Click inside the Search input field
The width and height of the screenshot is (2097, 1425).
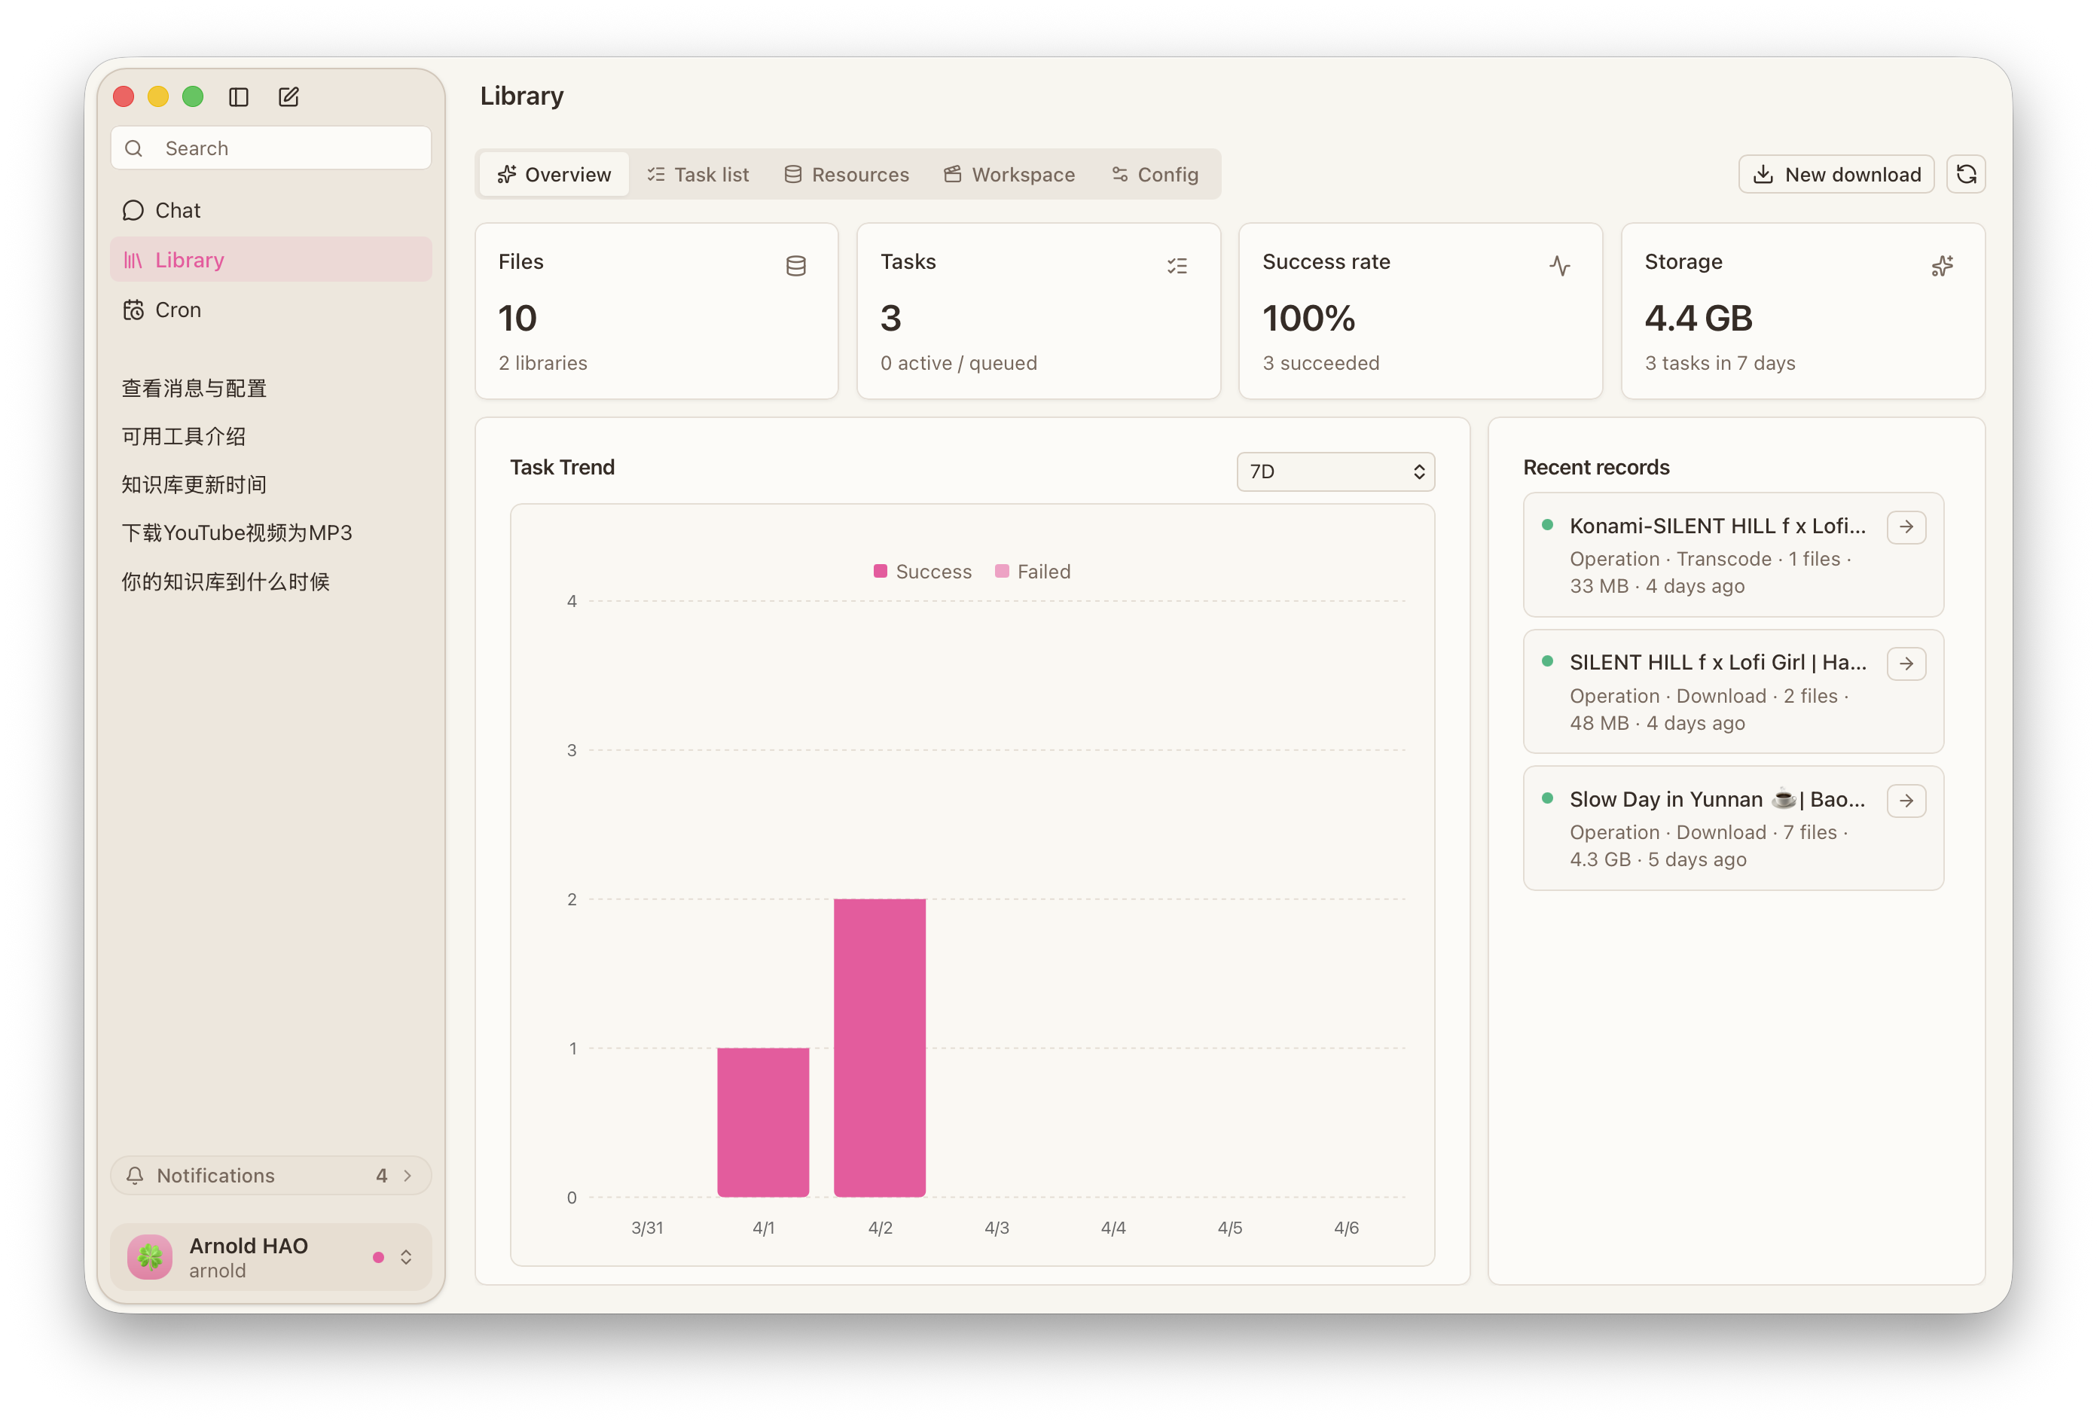270,147
